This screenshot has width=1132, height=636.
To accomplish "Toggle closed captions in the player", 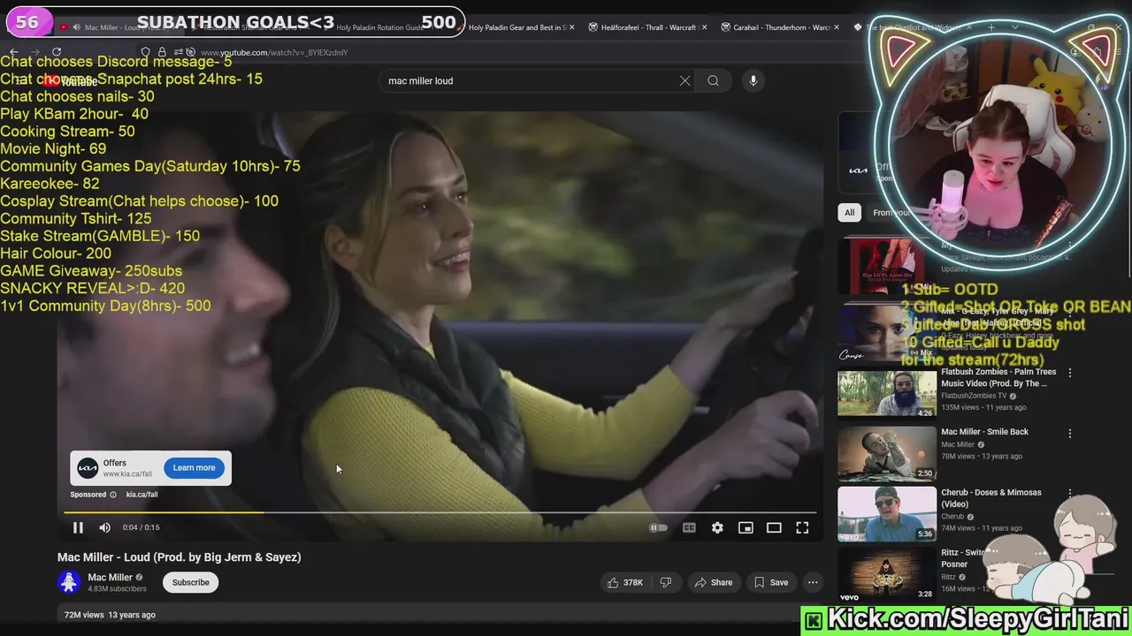I will (x=689, y=527).
